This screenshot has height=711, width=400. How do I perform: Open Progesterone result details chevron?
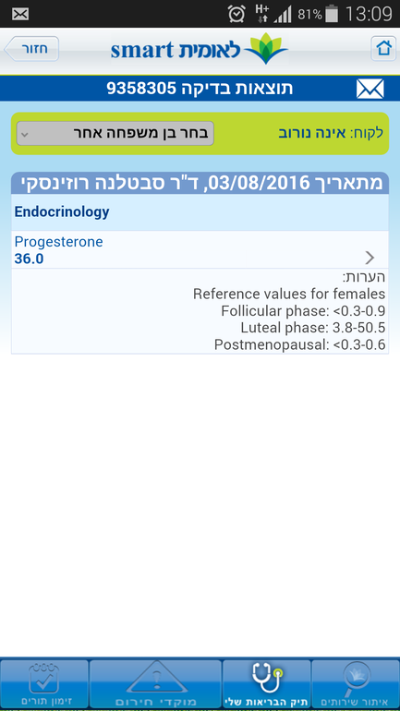tap(370, 258)
